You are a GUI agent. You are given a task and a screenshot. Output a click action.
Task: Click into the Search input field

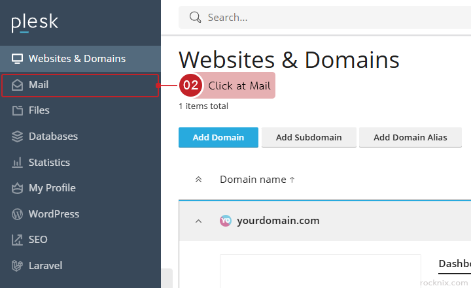coord(327,18)
